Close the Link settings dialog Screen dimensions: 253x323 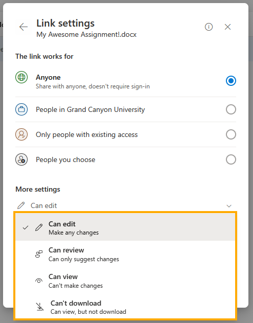tap(227, 27)
